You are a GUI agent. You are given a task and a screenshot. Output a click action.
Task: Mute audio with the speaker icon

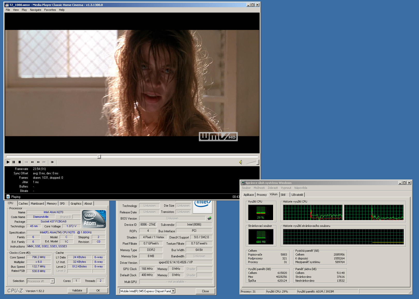pyautogui.click(x=241, y=162)
